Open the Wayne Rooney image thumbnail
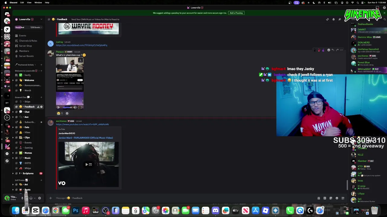Screen dimensions: 387x217 click(88, 29)
